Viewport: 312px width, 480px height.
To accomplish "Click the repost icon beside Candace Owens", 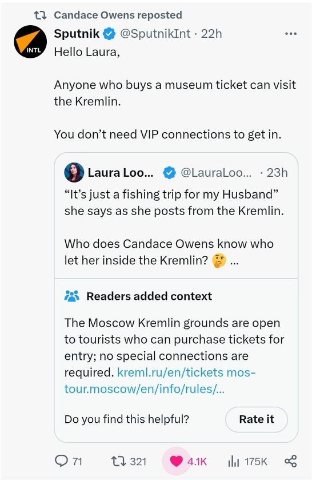I will [x=40, y=15].
